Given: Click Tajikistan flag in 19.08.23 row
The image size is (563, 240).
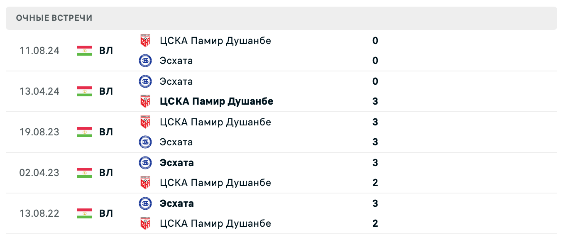Looking at the screenshot, I should tap(85, 132).
